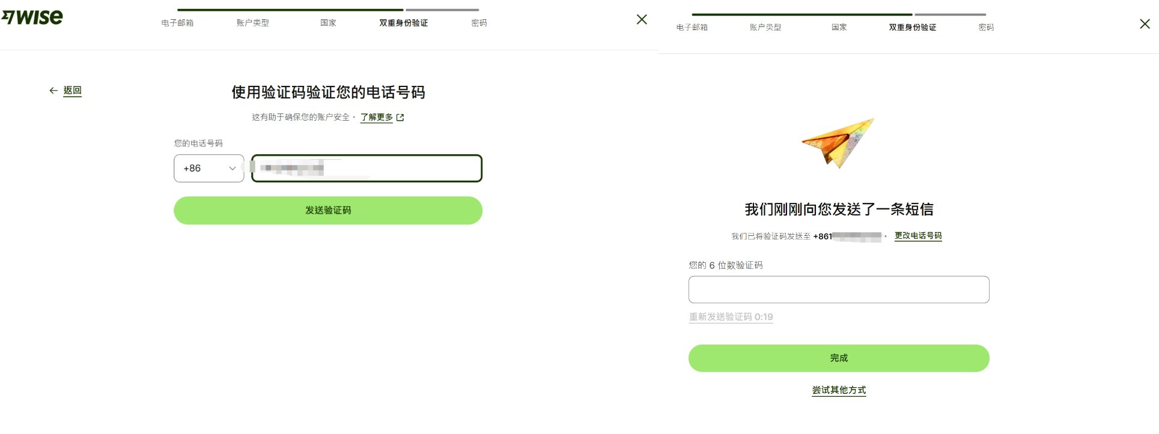Click the external link icon beside 了解更多
Screen dimensions: 1159x434
coord(400,118)
